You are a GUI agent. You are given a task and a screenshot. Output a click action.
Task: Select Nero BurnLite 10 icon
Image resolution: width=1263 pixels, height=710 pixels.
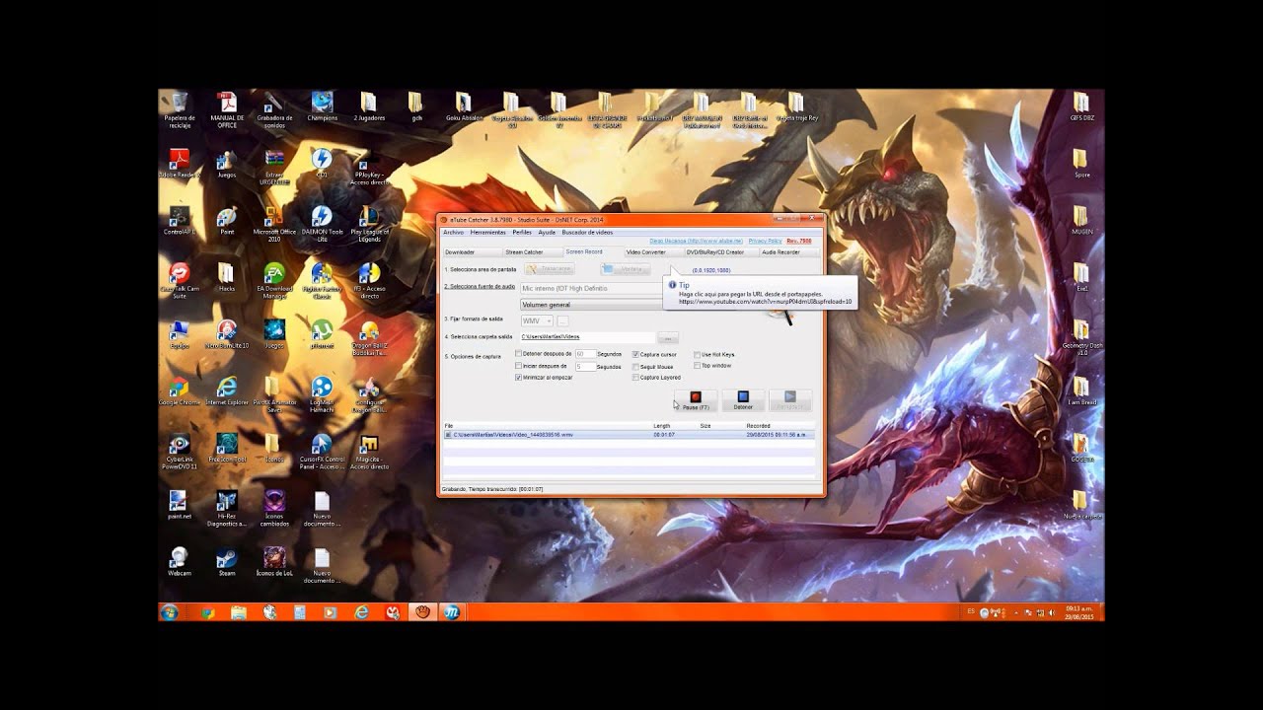coord(227,335)
